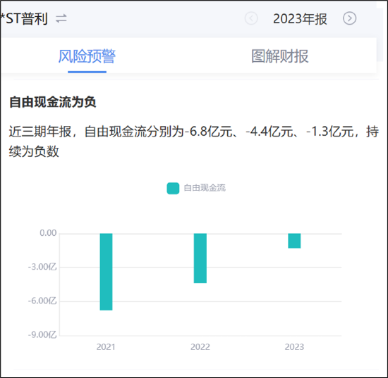This screenshot has width=388, height=378.
Task: Go to the next report period arrow
Action: click(x=350, y=18)
